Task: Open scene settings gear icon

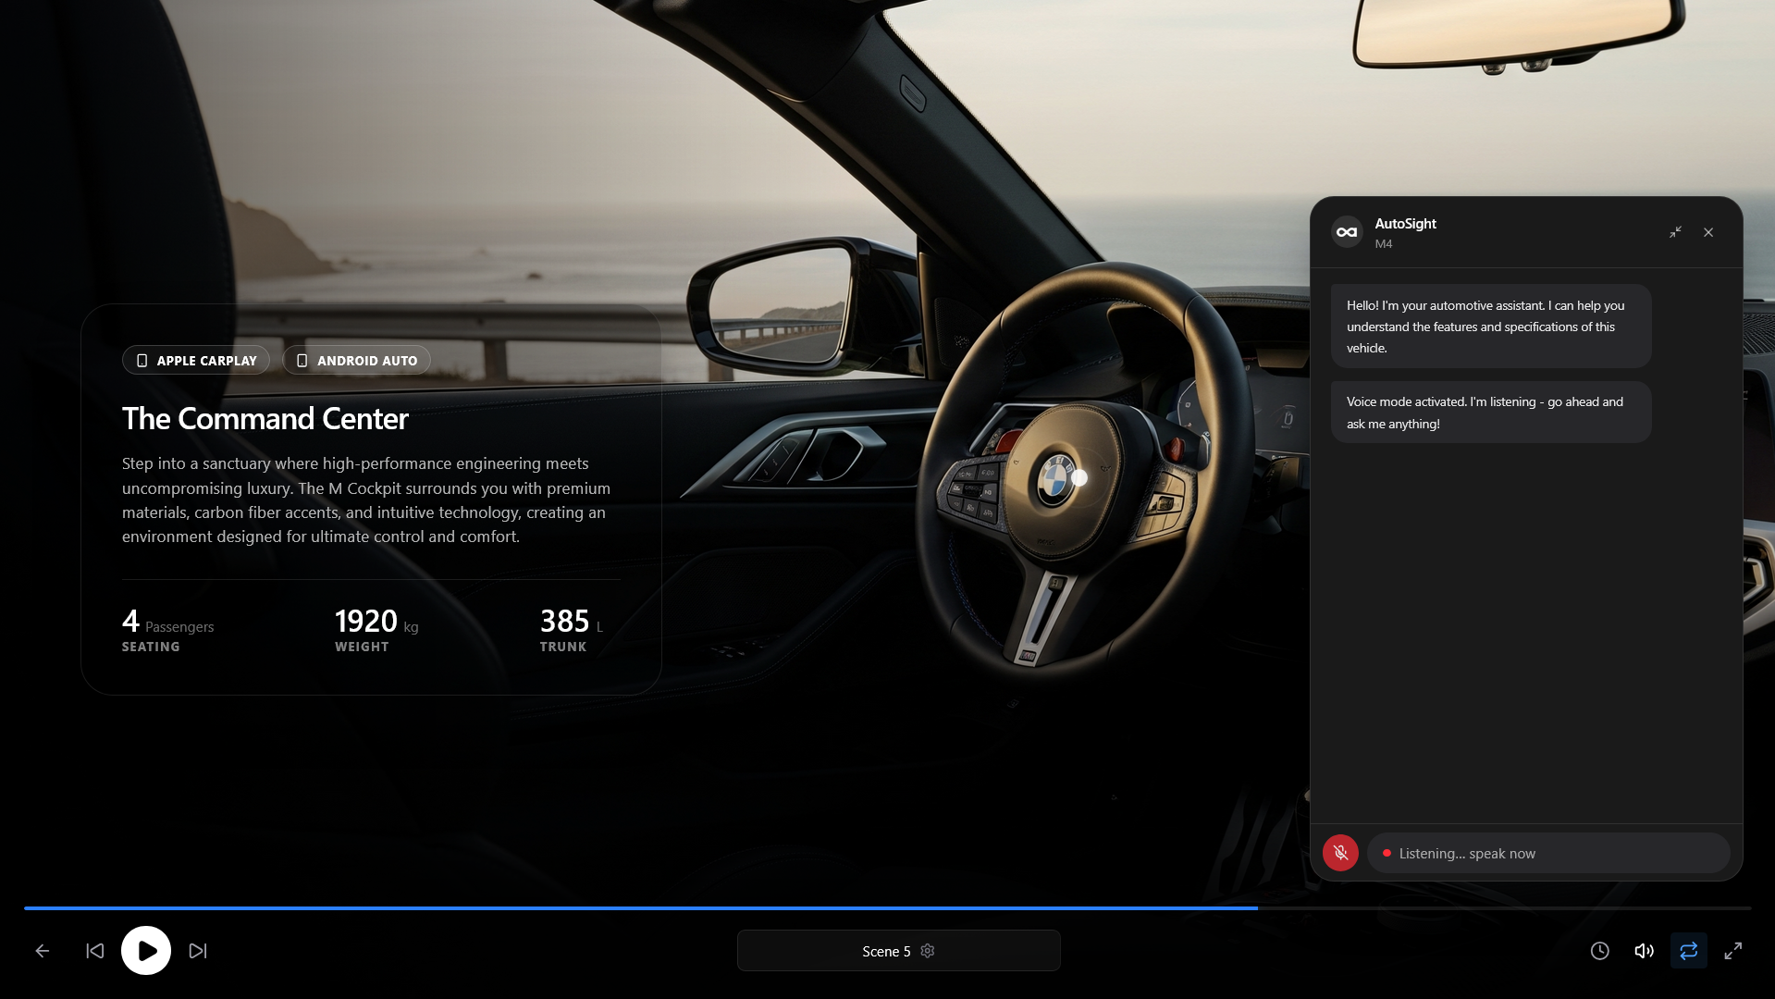Action: [x=928, y=951]
